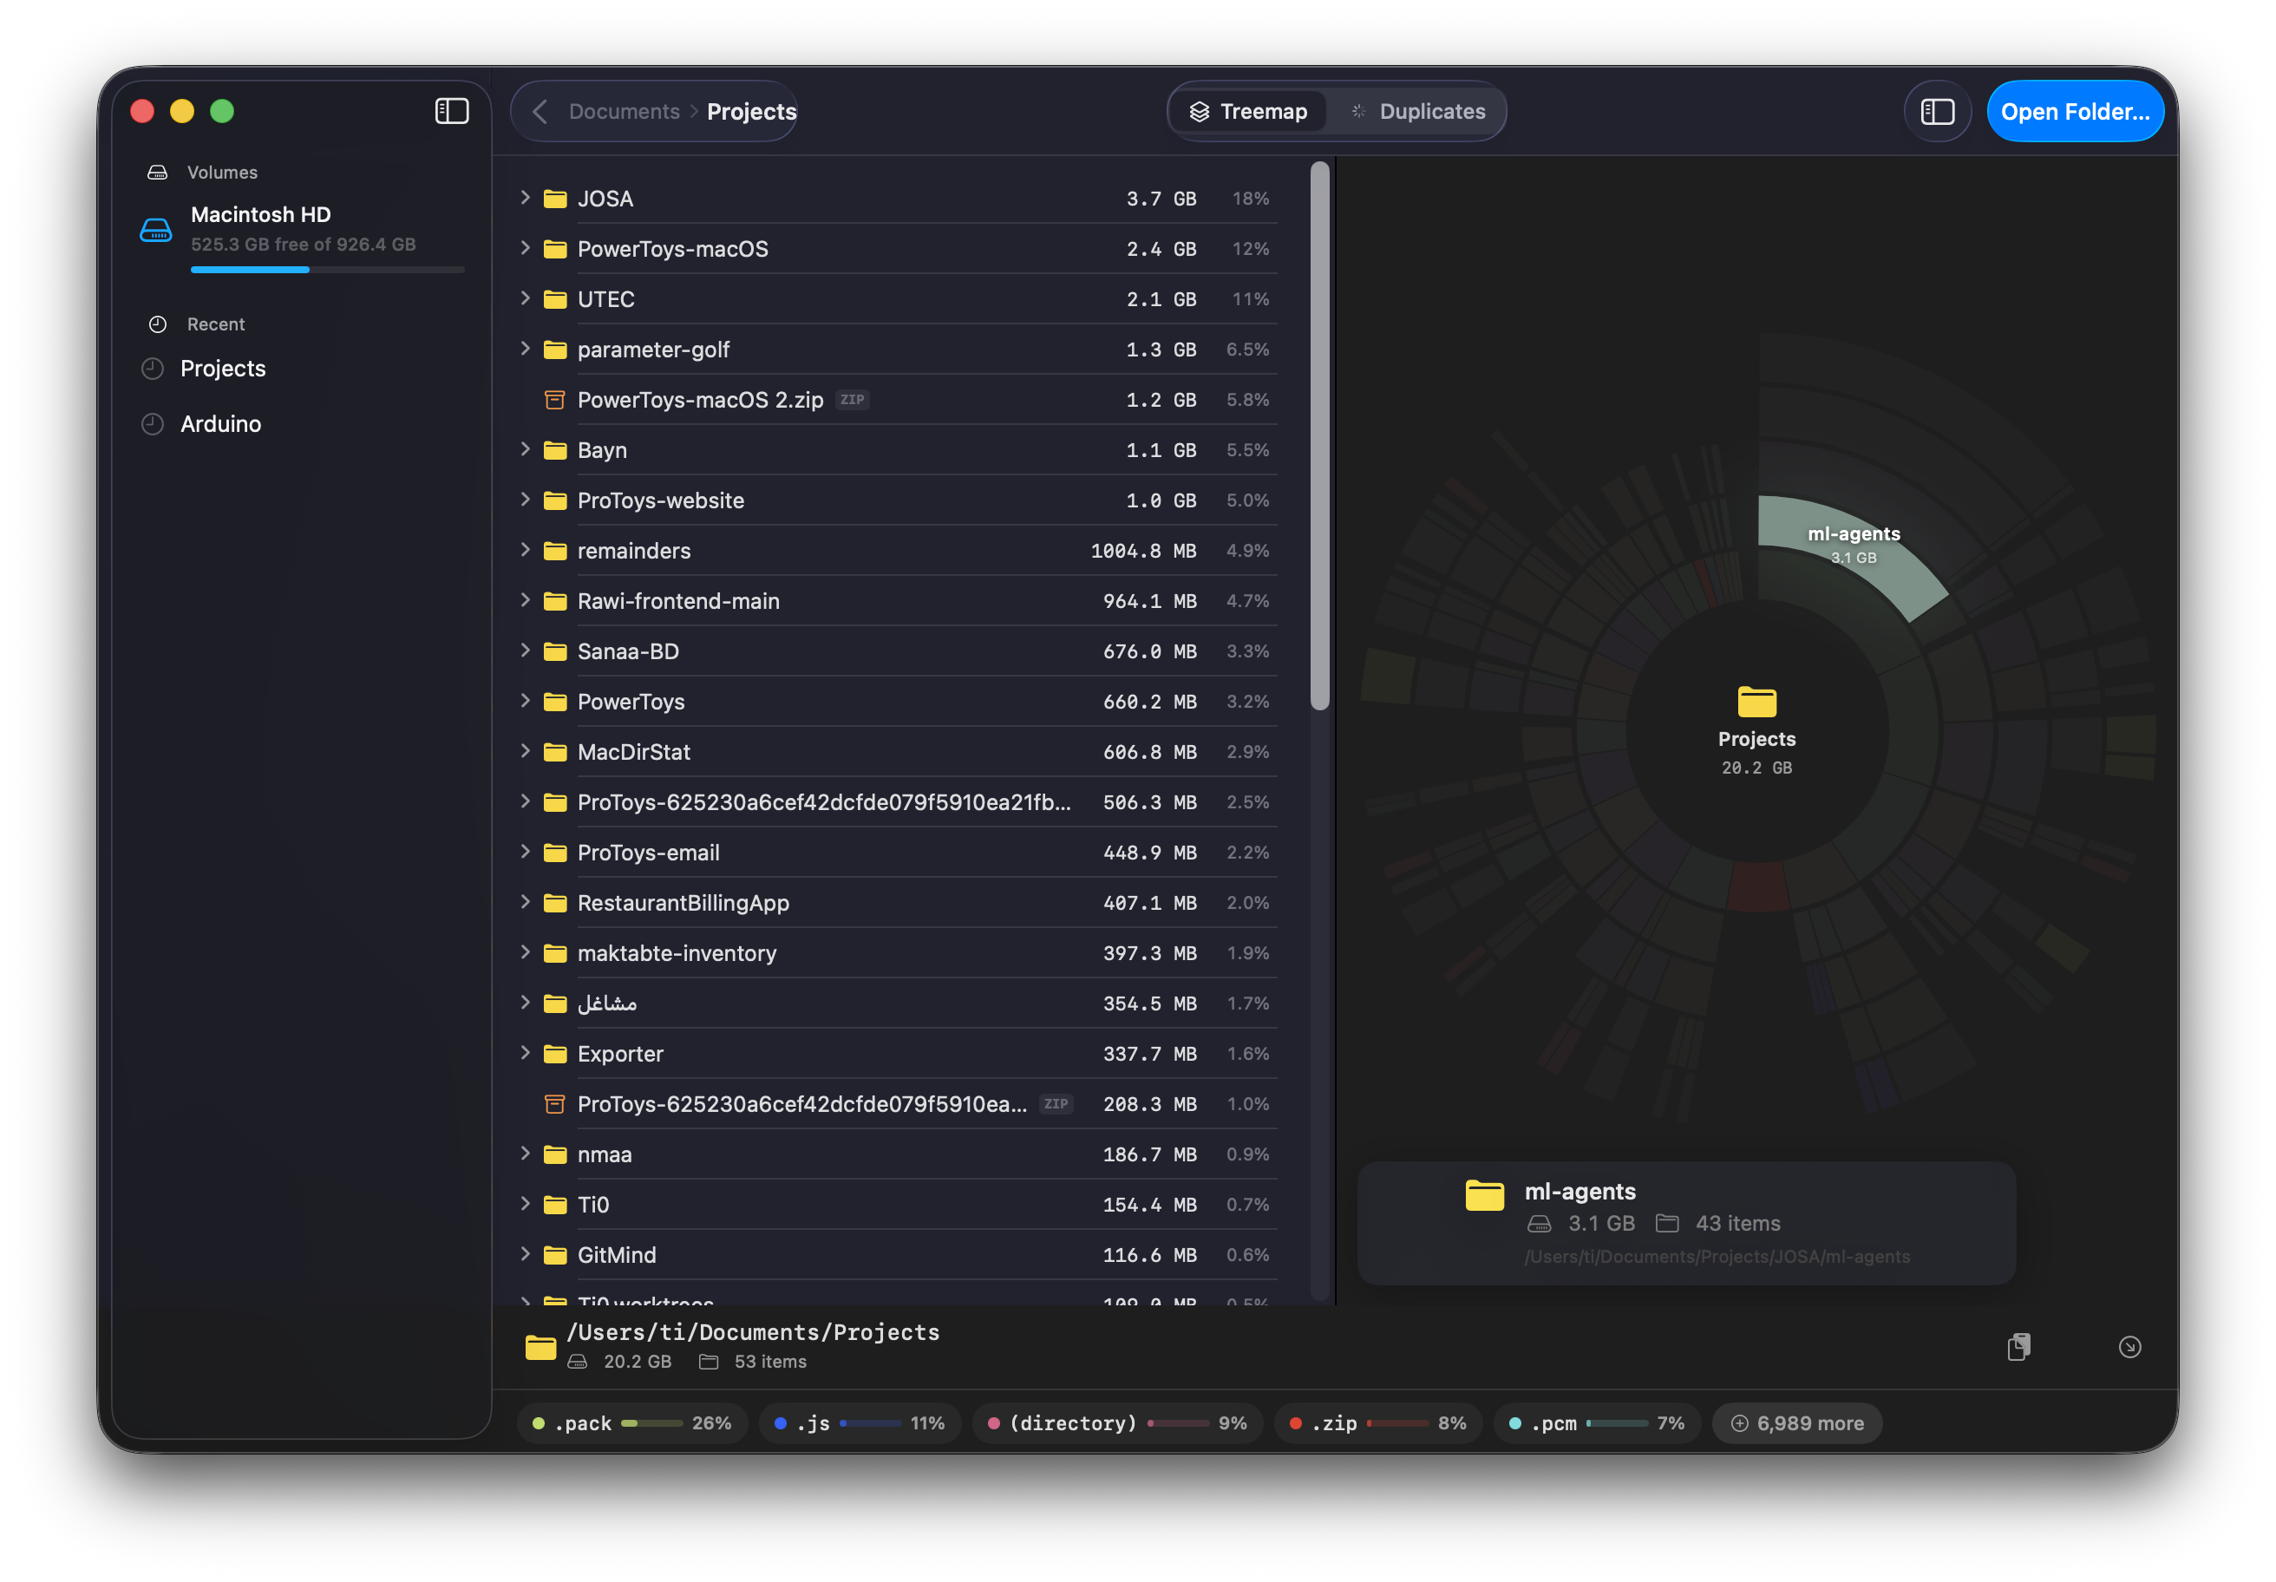Click the archive icon for ProToys-625230a6 zip
Viewport: 2276px width, 1582px height.
(555, 1103)
